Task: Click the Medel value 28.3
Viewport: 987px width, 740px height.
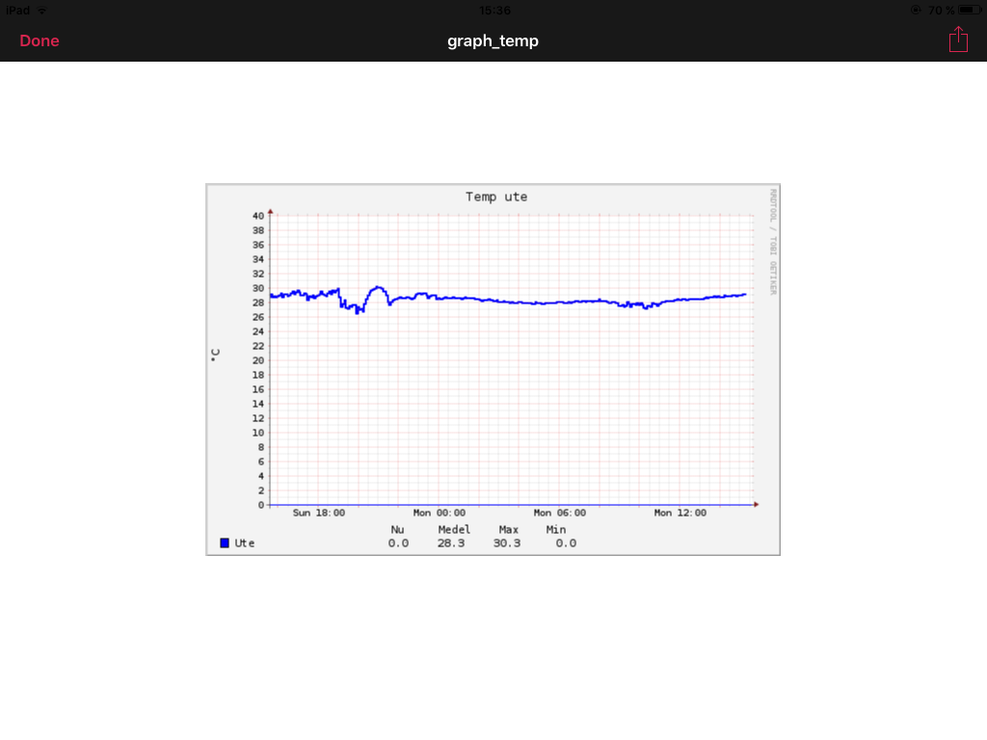Action: 451,542
